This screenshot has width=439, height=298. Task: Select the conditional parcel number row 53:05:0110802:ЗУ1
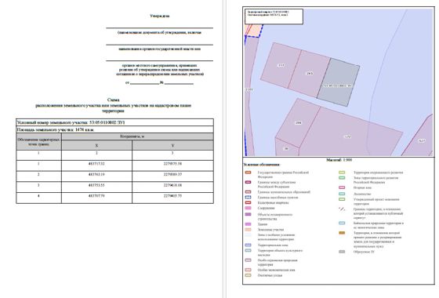[x=114, y=122]
